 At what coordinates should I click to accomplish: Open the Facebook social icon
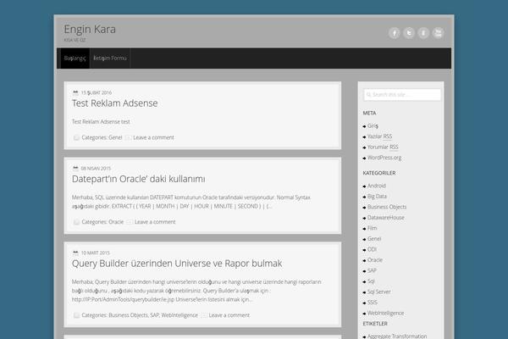(395, 33)
